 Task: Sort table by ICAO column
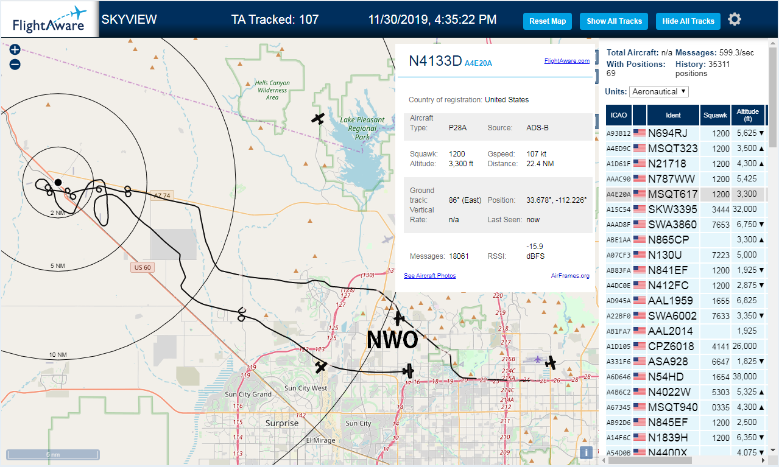(x=619, y=114)
